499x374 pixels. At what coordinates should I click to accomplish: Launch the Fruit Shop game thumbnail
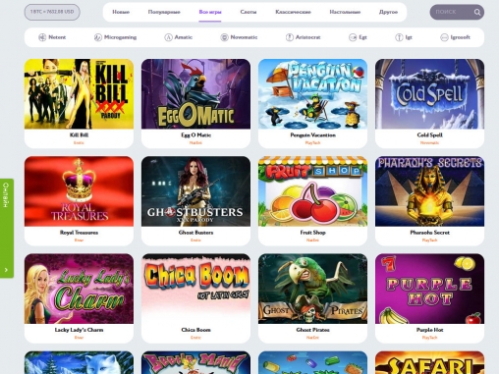[312, 191]
